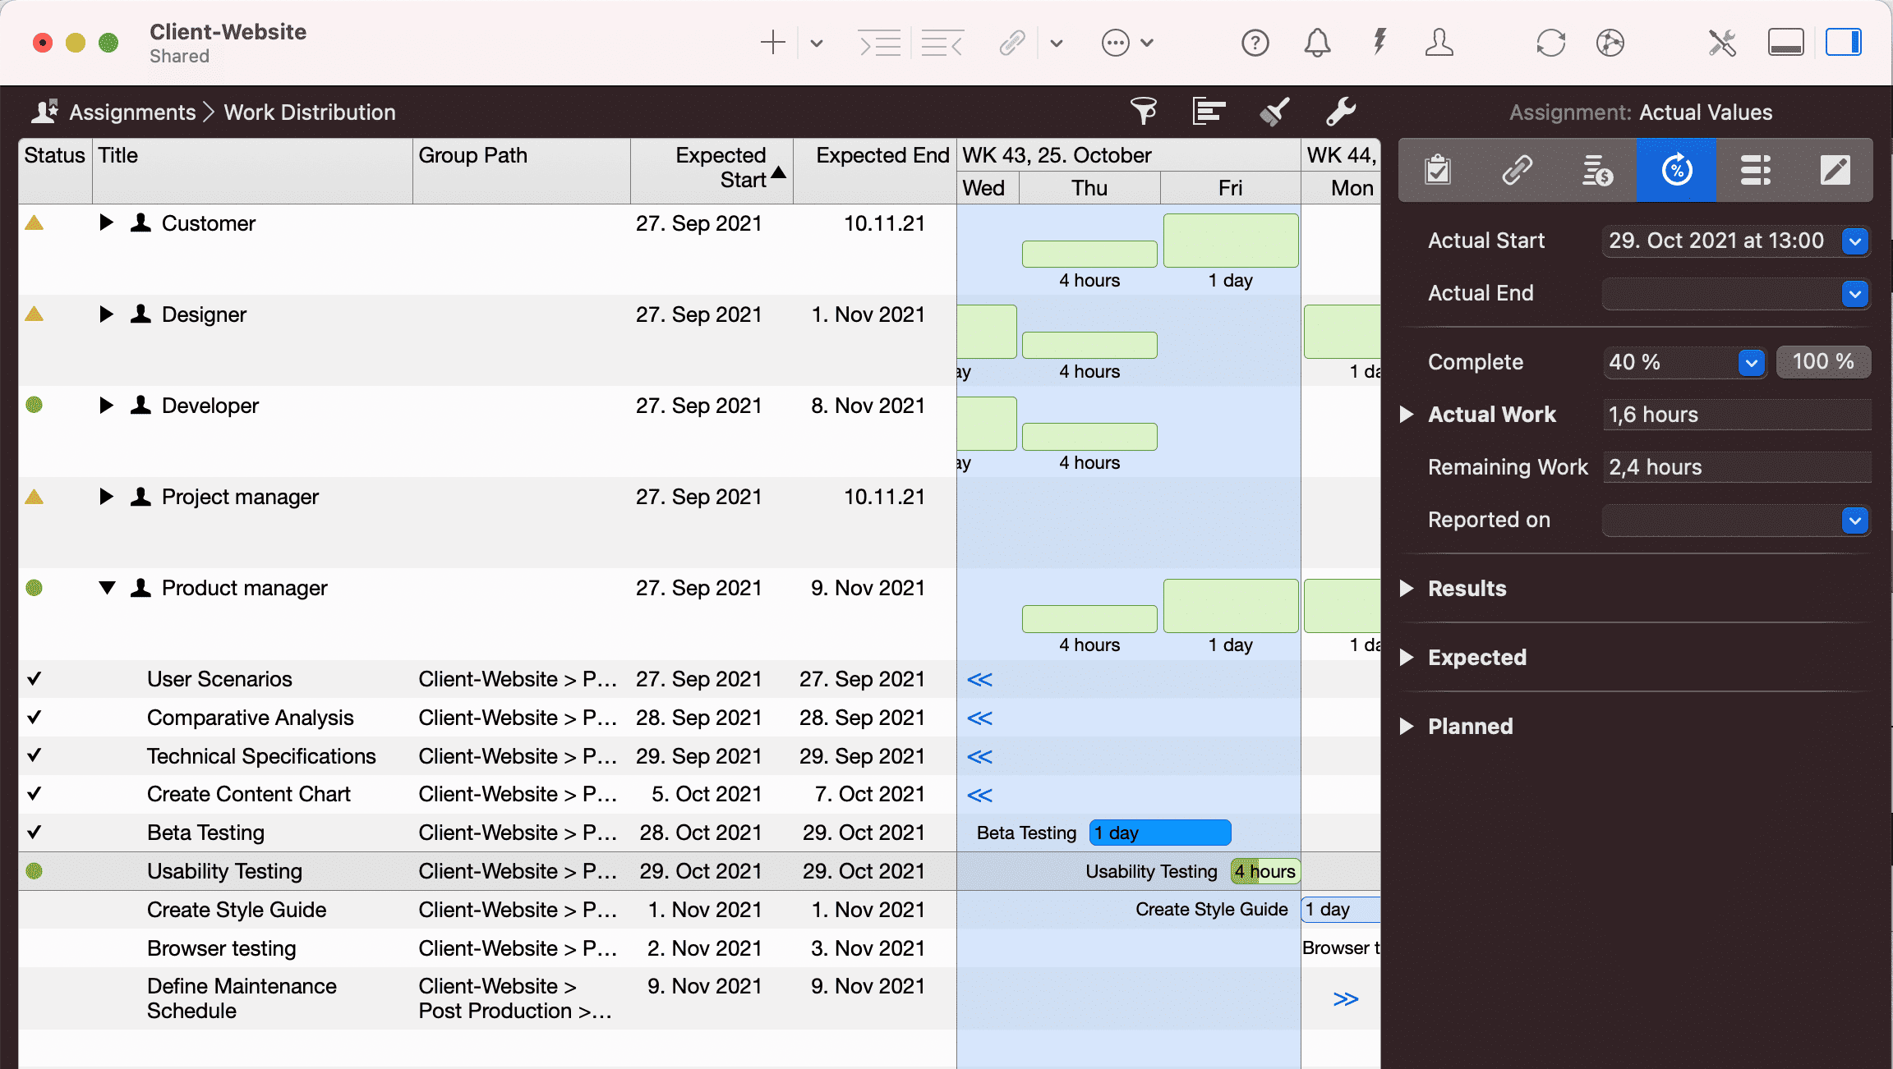This screenshot has height=1069, width=1893.
Task: Open the attachments paperclip icon
Action: [x=1012, y=42]
